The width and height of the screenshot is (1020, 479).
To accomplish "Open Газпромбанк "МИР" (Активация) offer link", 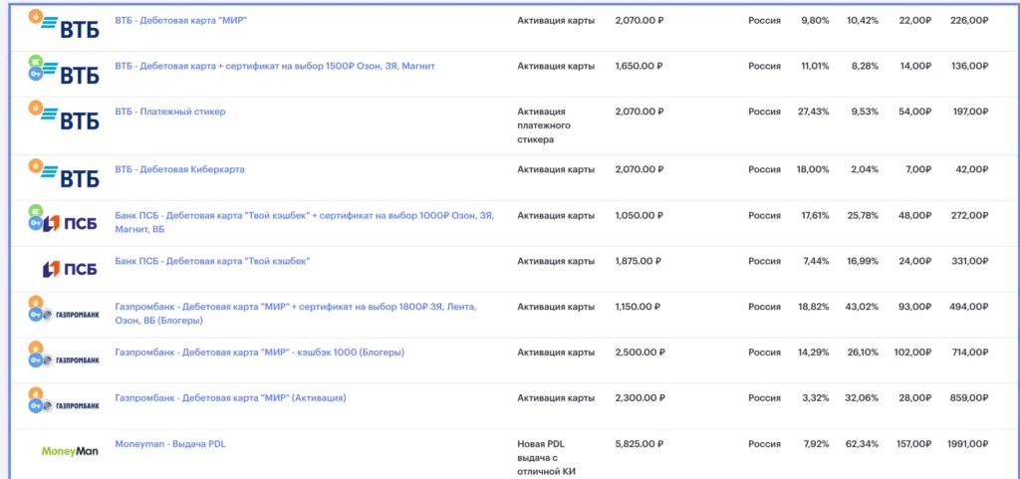I will pos(230,398).
